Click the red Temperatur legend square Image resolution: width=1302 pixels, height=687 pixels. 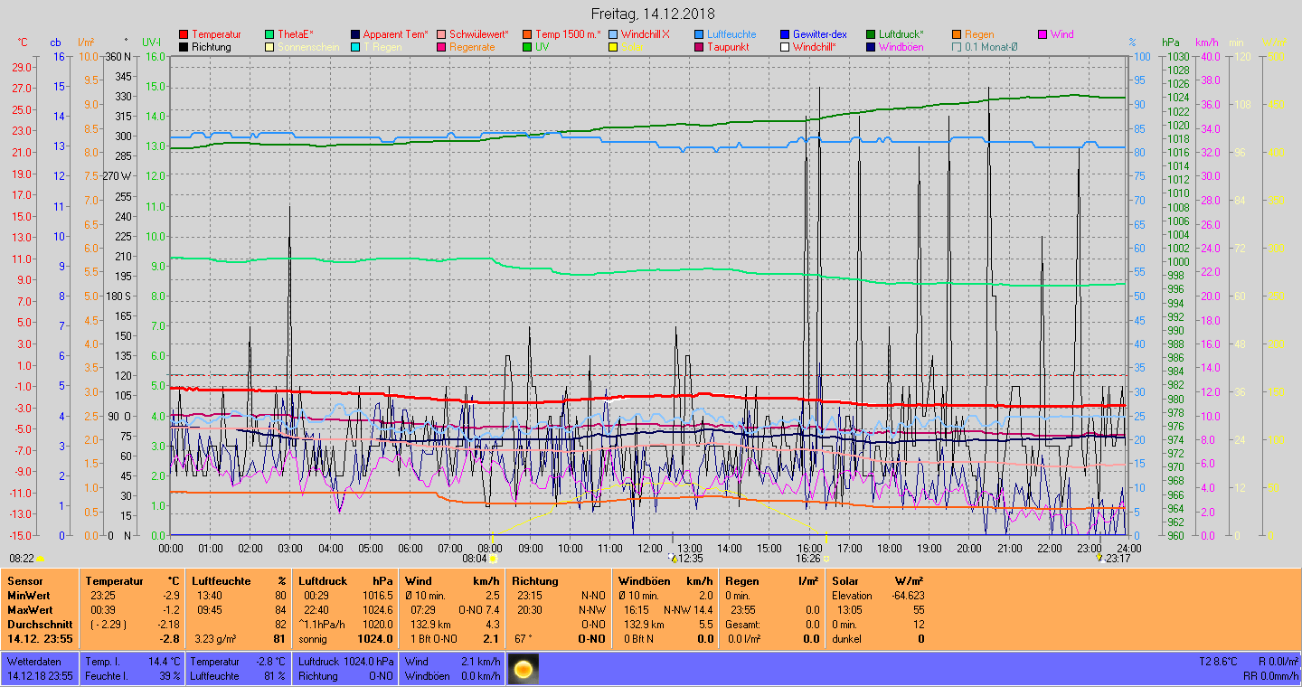[x=184, y=34]
